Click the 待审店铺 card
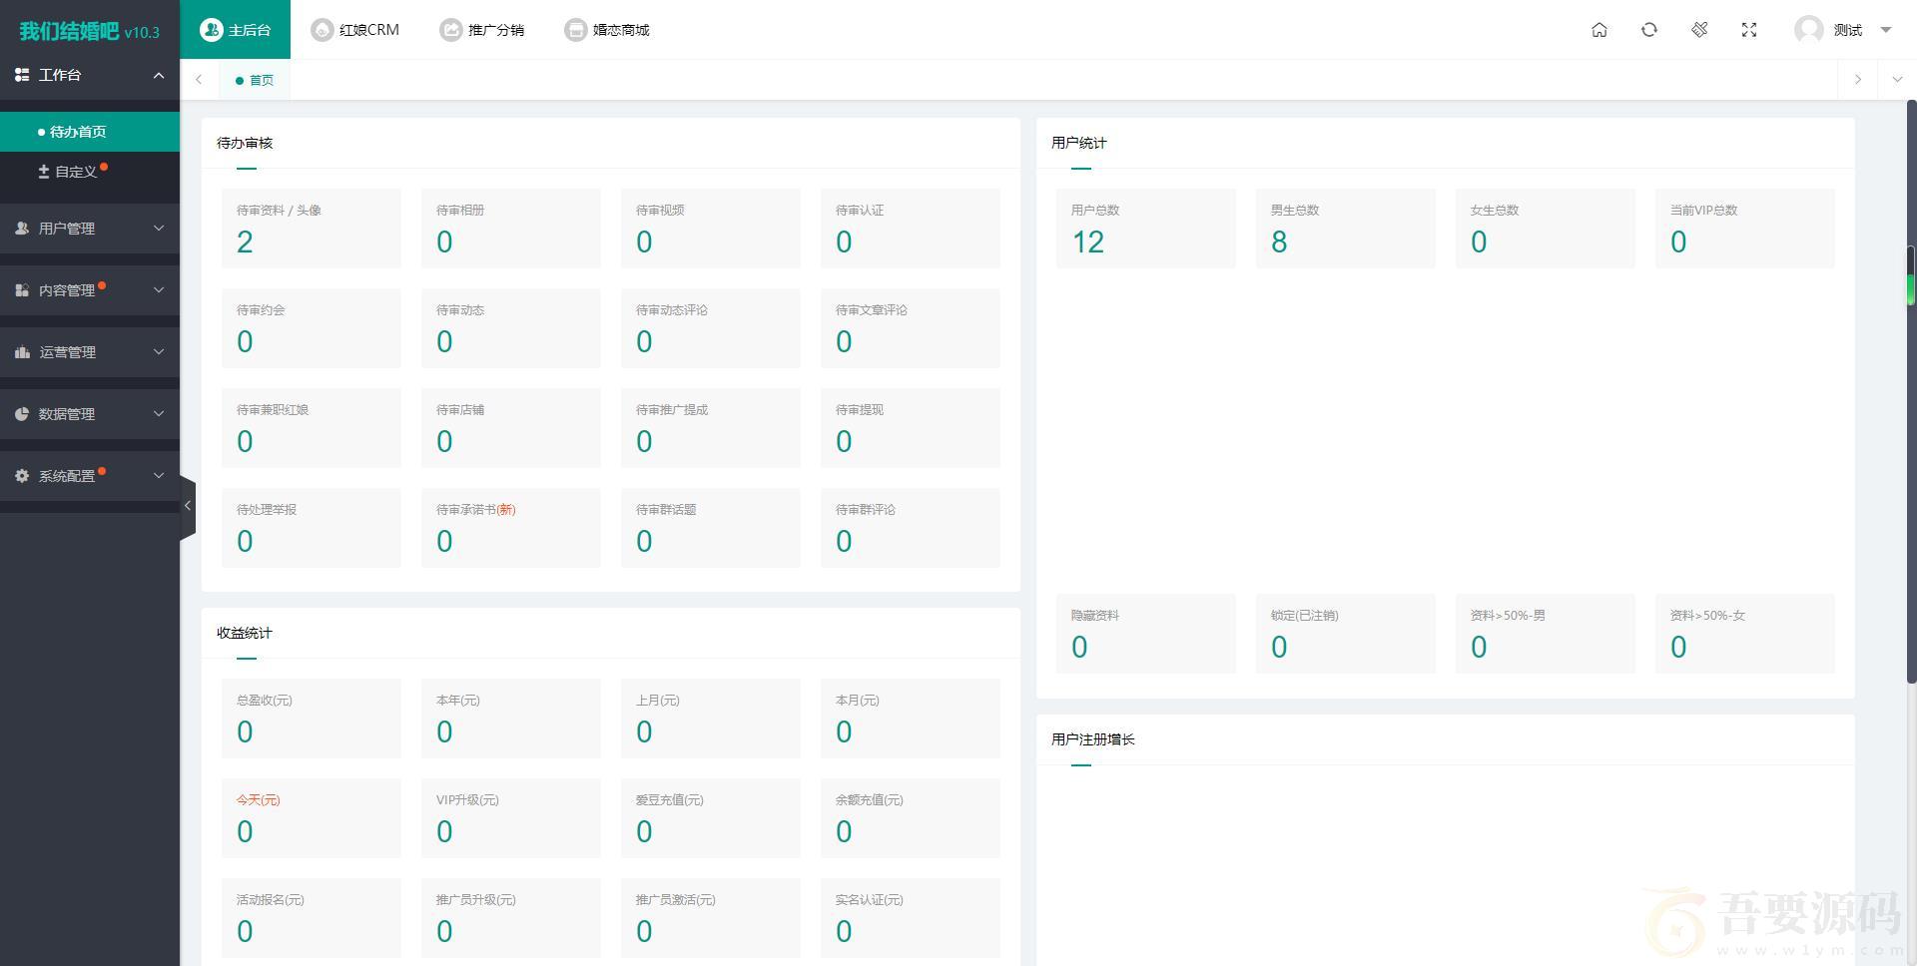The width and height of the screenshot is (1917, 966). point(511,428)
